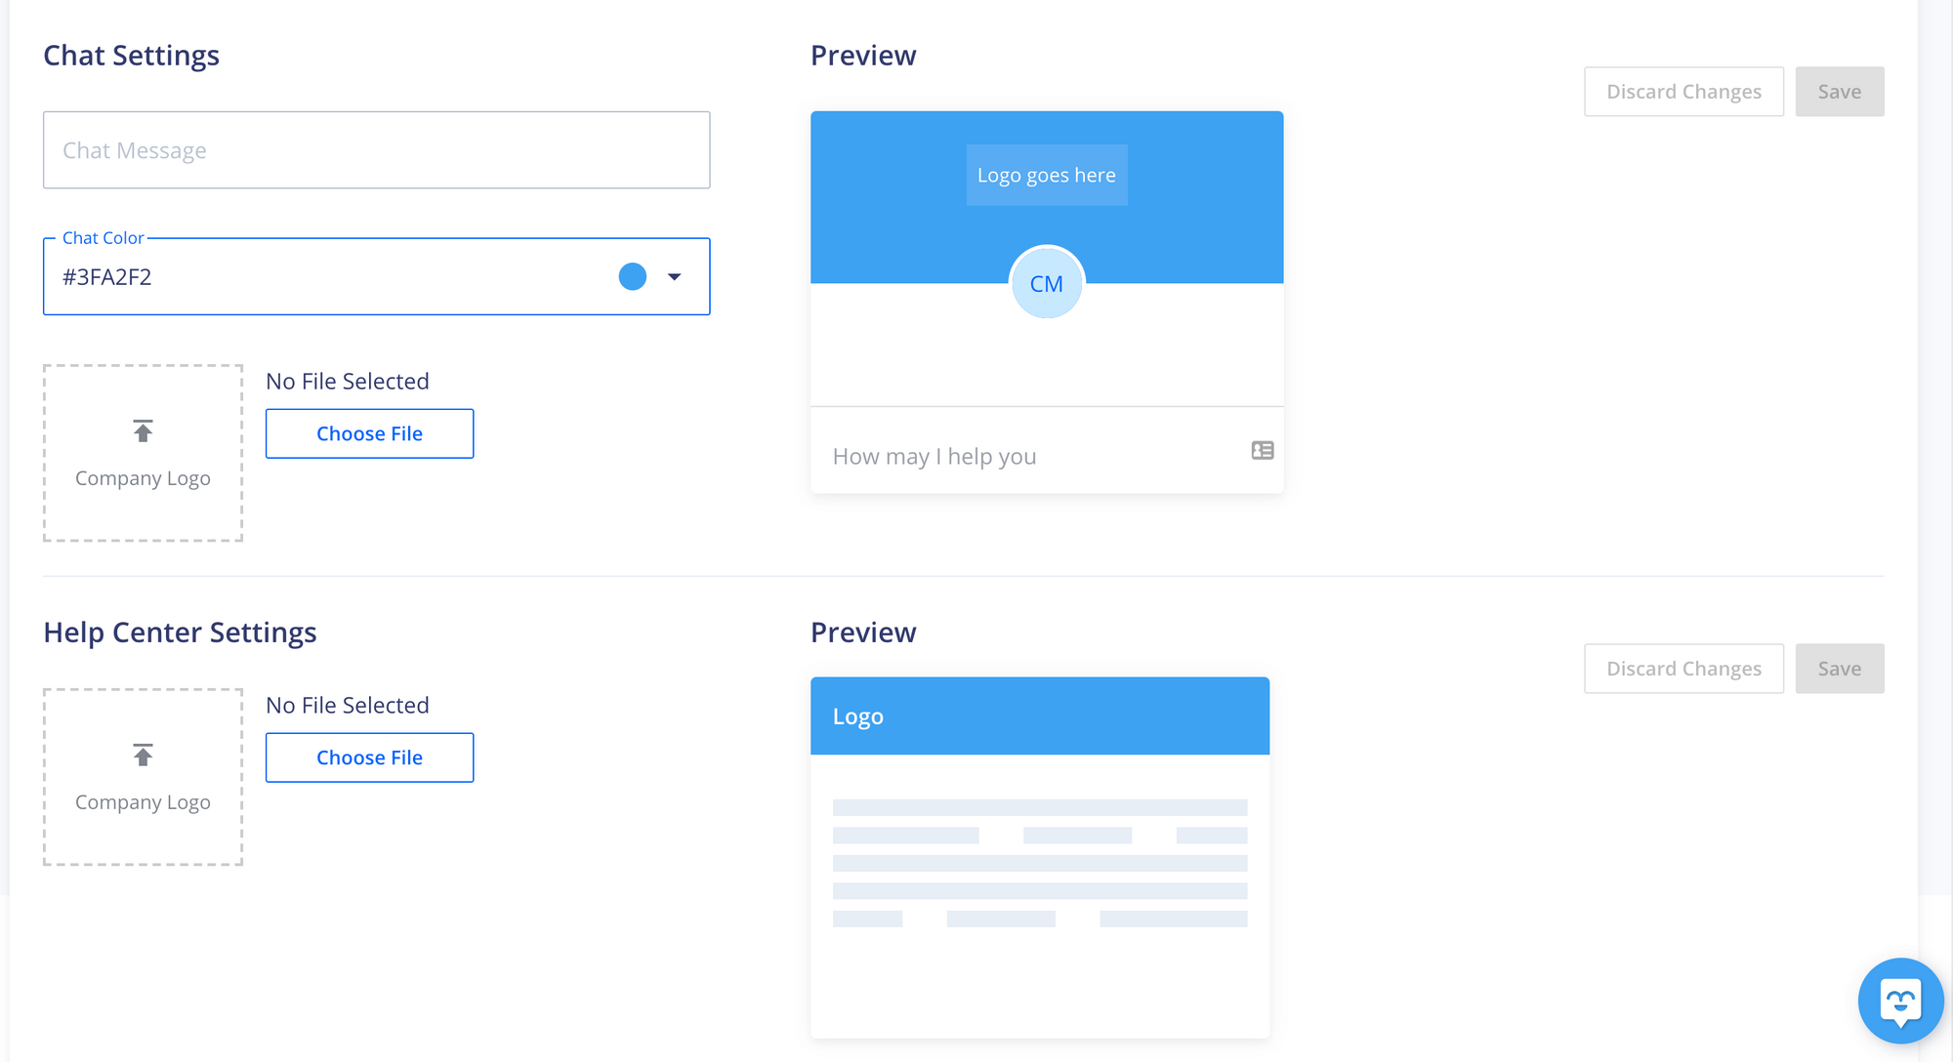Click Choose File button in Chat Settings
Image resolution: width=1953 pixels, height=1062 pixels.
point(369,433)
